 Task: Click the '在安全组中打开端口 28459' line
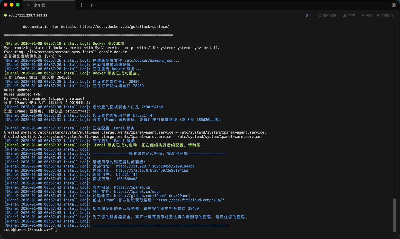[x=101, y=208]
